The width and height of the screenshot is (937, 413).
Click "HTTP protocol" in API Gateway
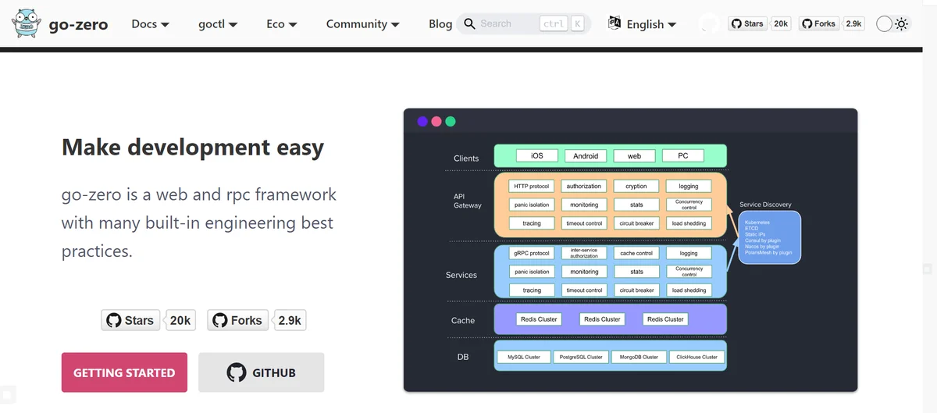click(x=532, y=186)
